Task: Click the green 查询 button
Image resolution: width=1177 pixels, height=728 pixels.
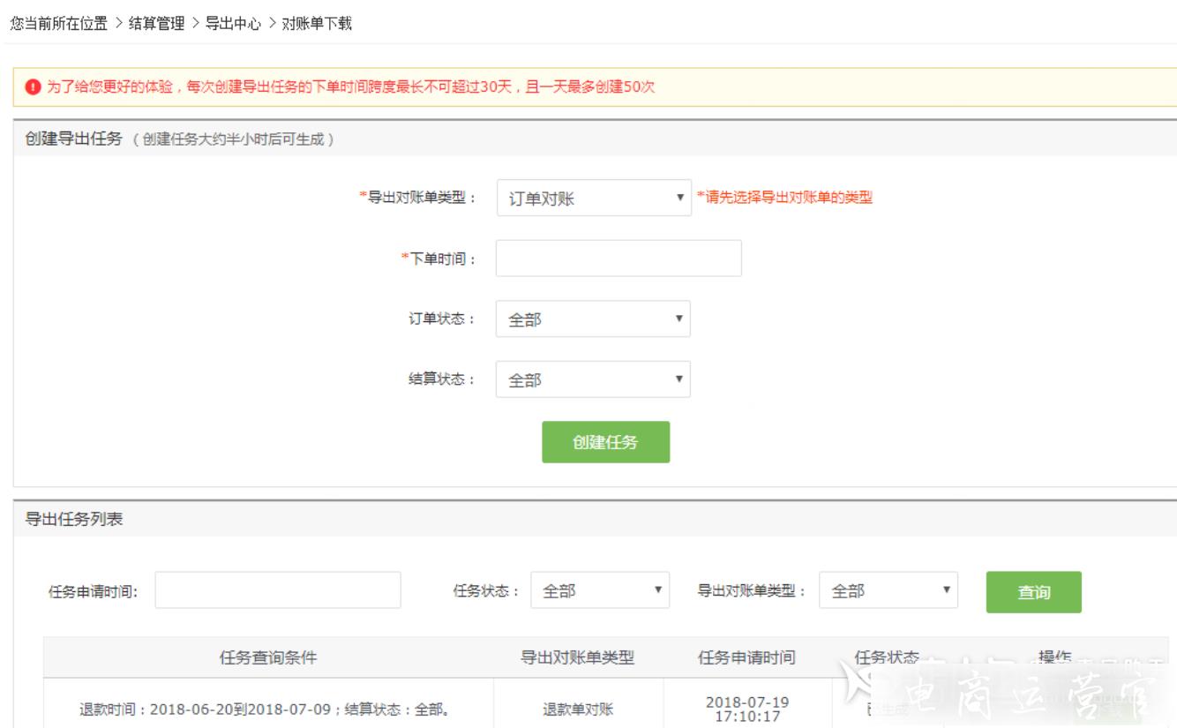Action: tap(1034, 592)
